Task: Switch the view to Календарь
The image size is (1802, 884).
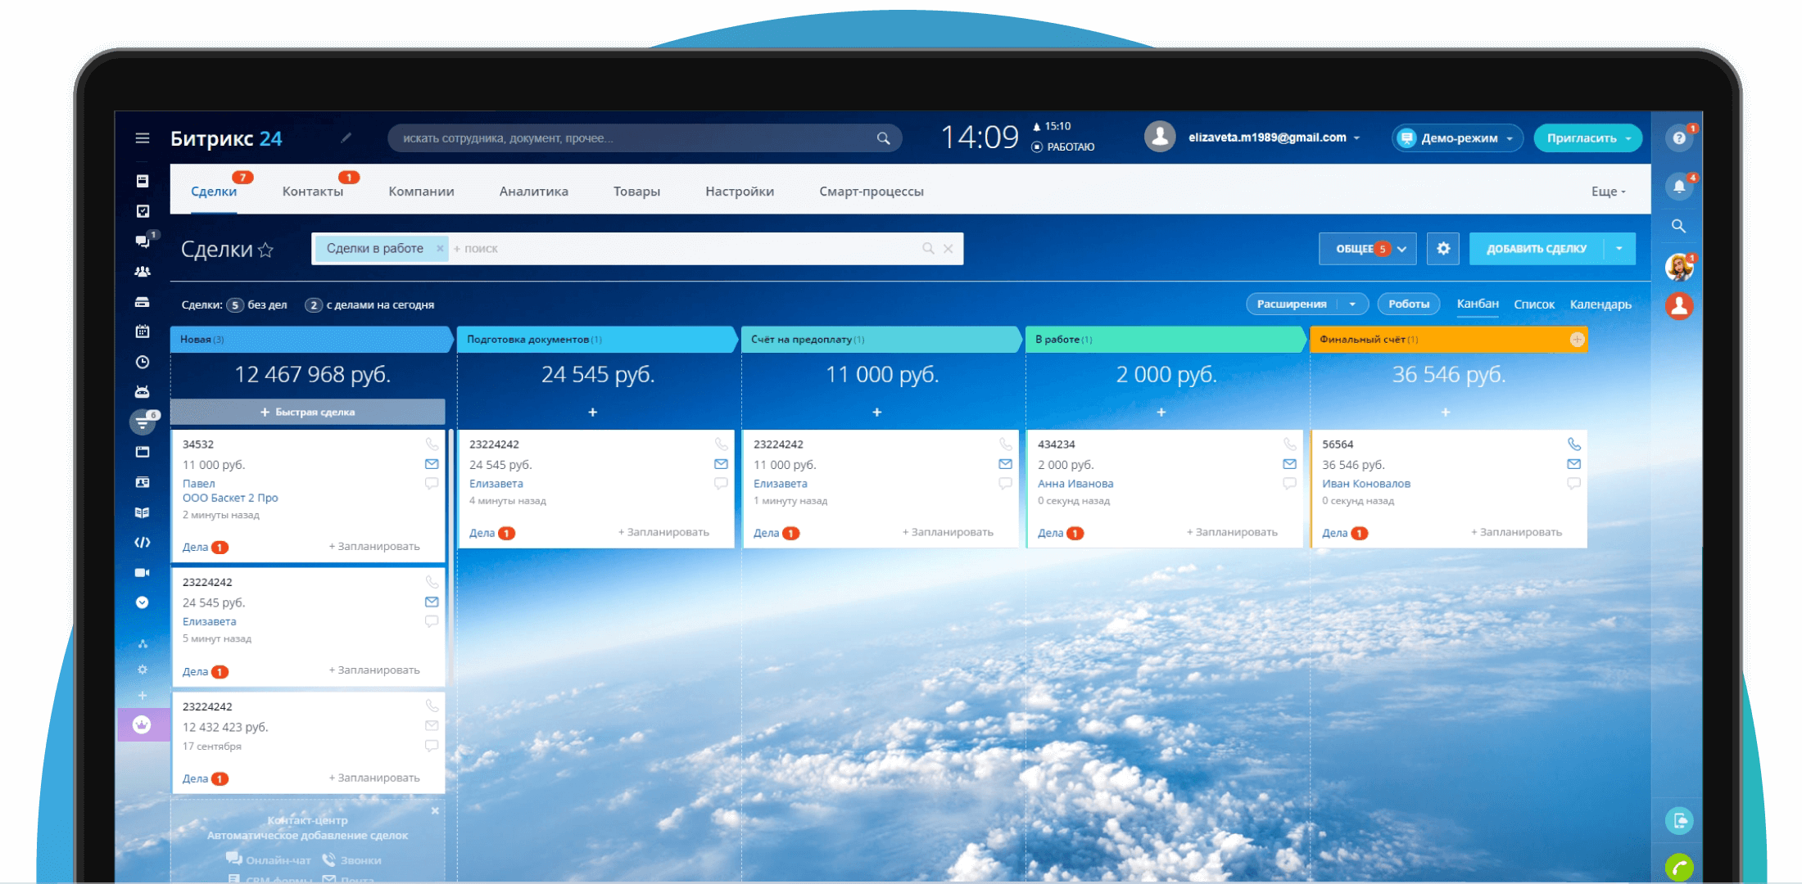Action: (1601, 304)
